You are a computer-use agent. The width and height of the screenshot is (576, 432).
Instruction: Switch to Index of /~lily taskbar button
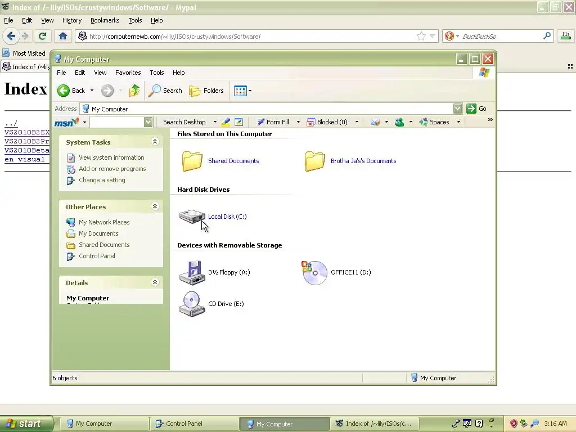(x=374, y=424)
